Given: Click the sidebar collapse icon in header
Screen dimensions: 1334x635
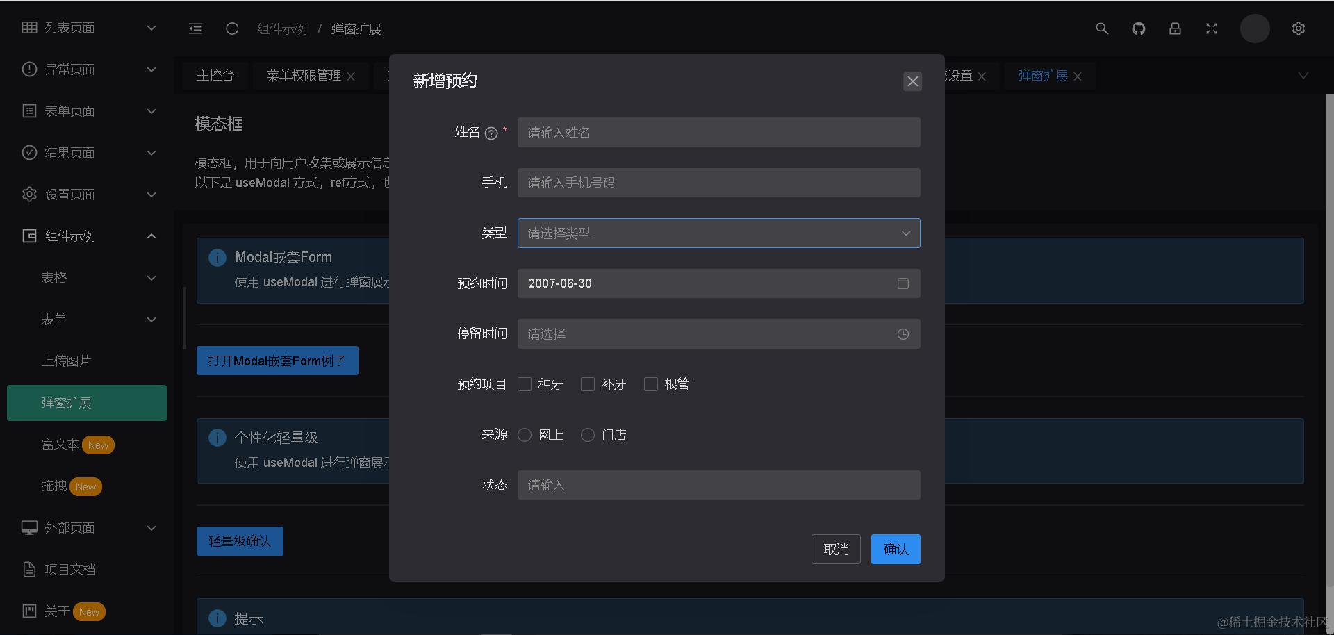Looking at the screenshot, I should (x=196, y=28).
